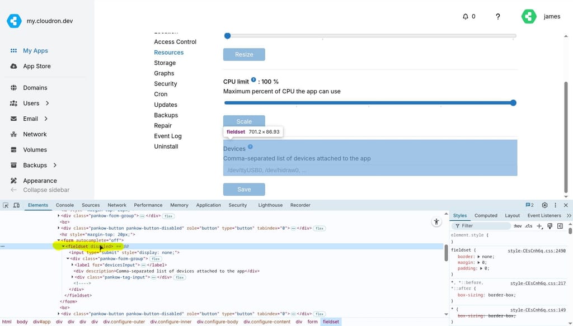Click the CPU limit slider handle
The image size is (573, 326).
(x=513, y=103)
